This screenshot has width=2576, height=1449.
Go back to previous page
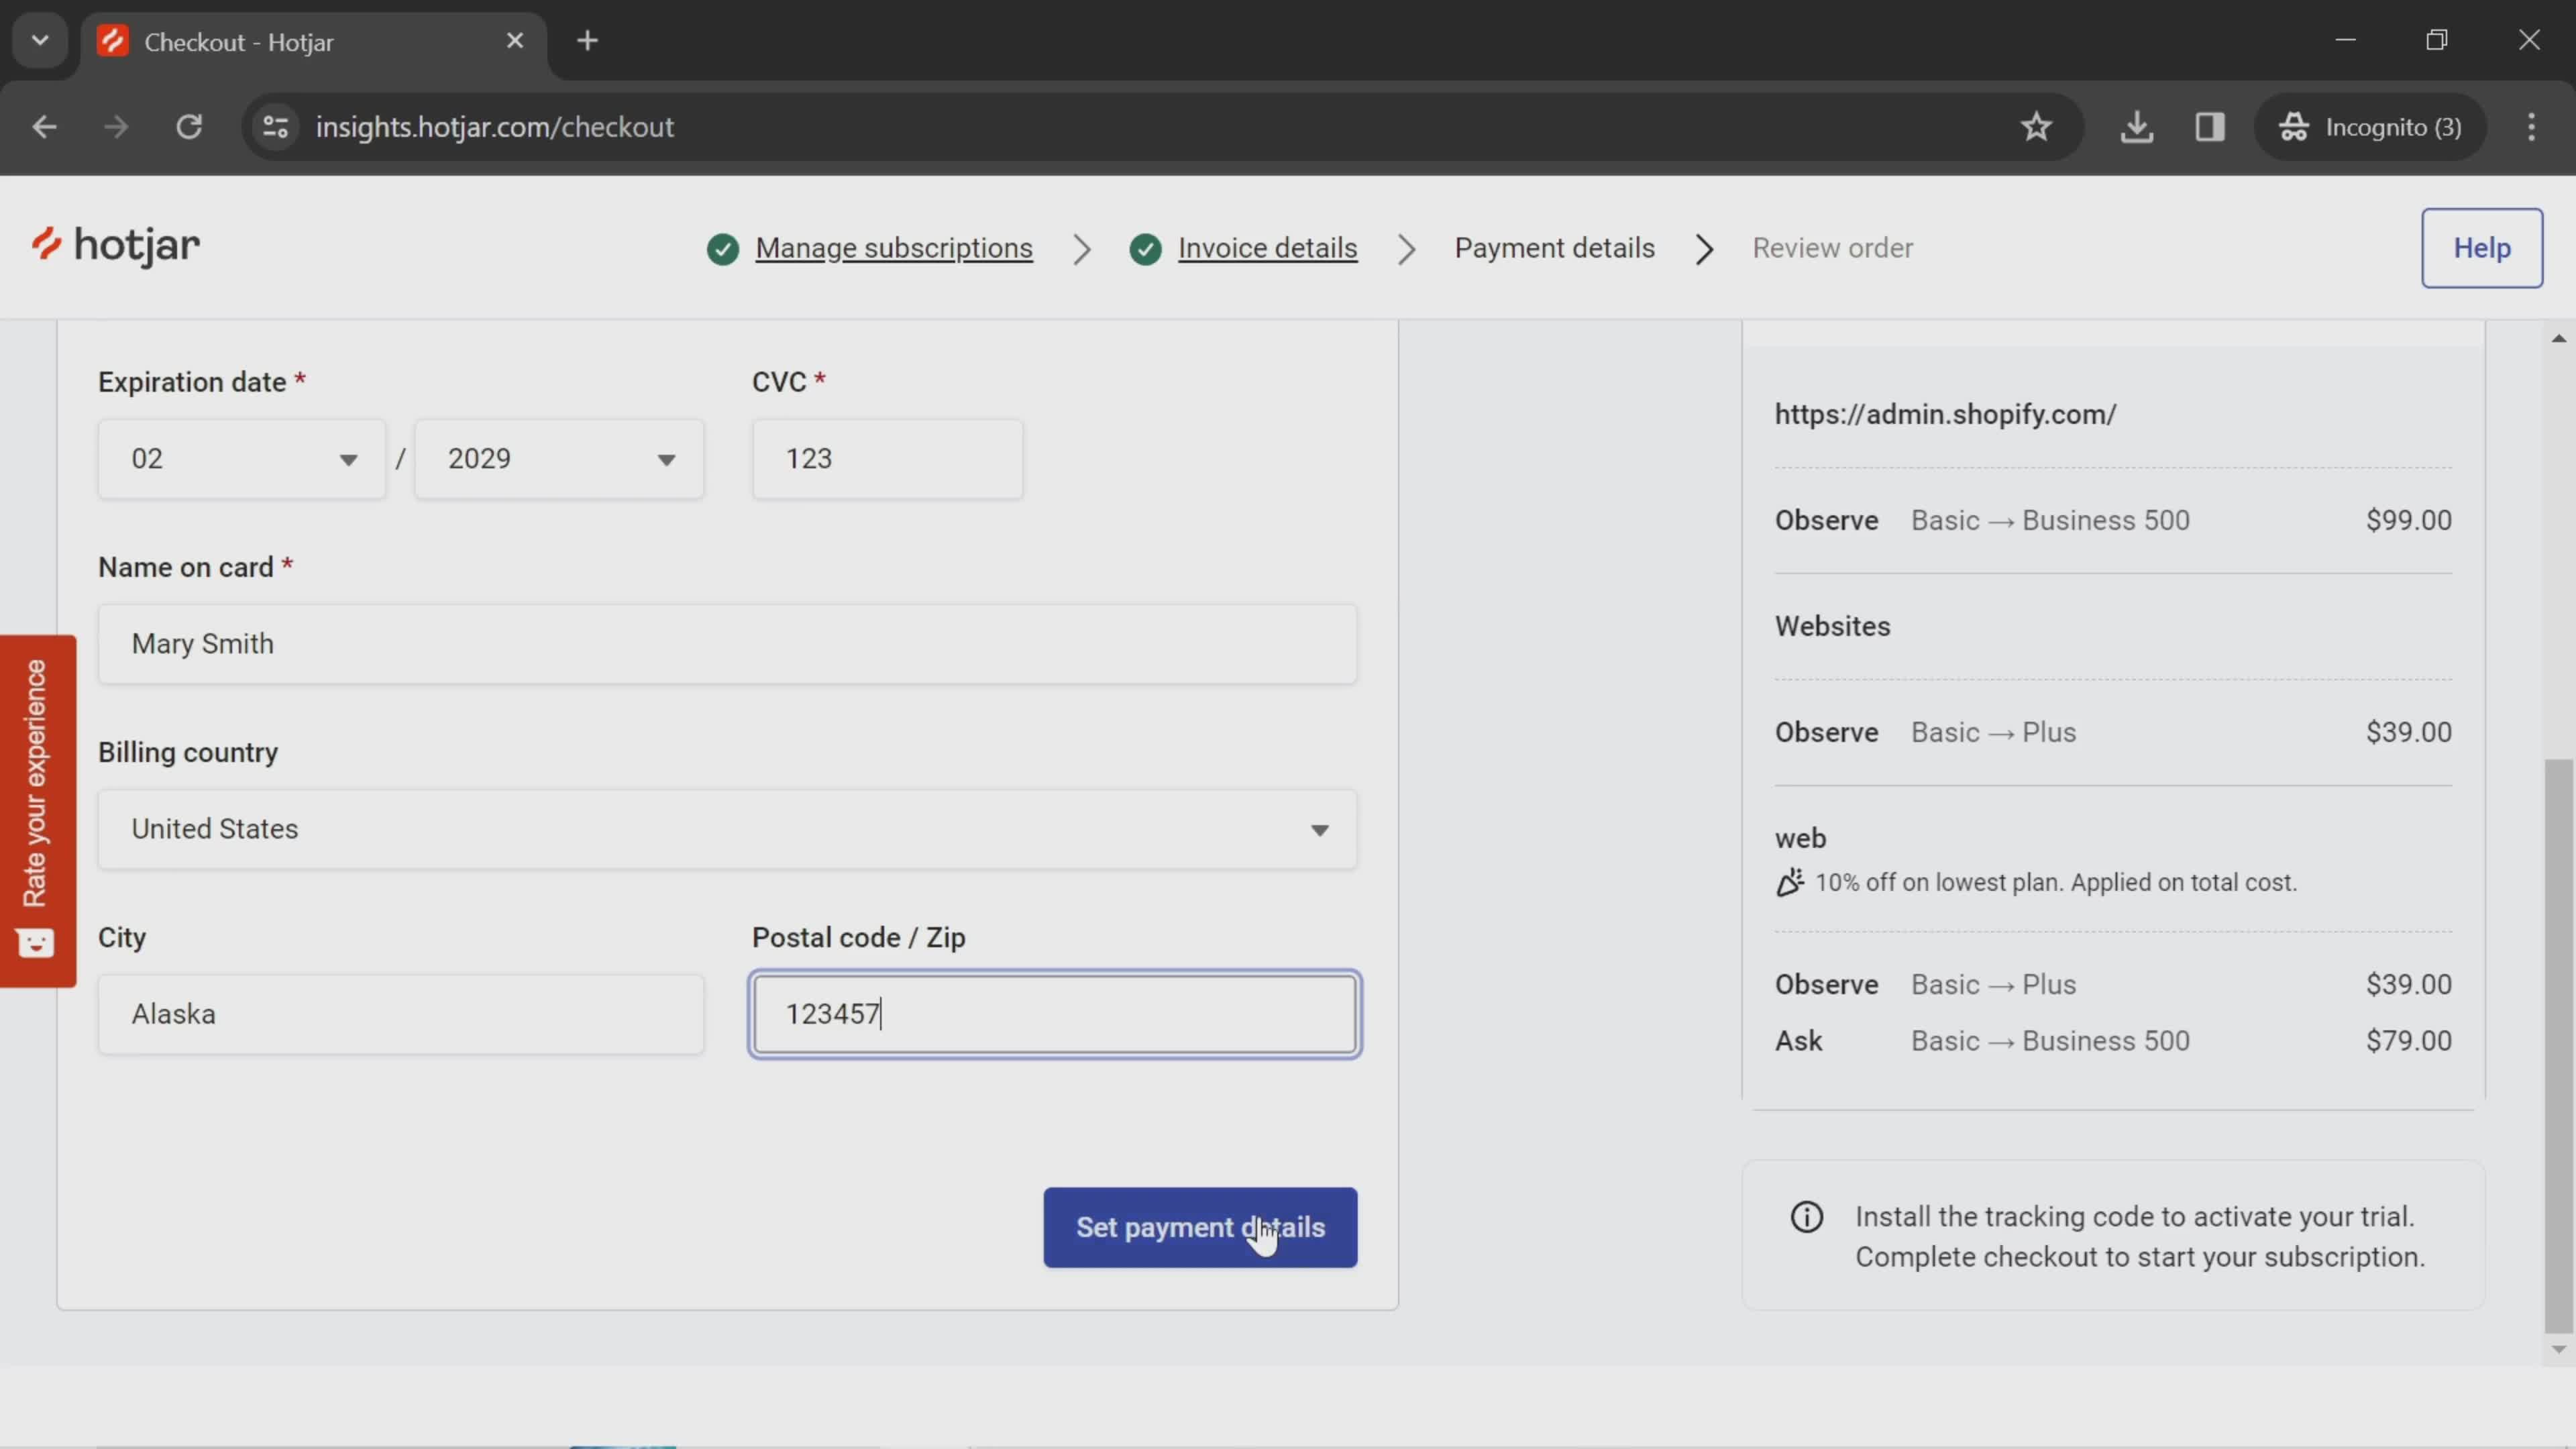(44, 127)
